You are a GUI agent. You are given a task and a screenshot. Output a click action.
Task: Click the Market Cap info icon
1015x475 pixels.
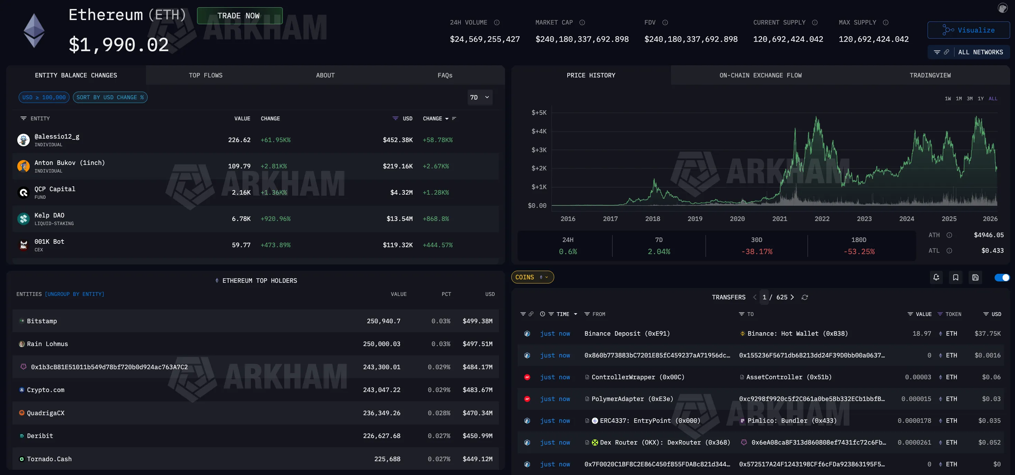(x=582, y=22)
